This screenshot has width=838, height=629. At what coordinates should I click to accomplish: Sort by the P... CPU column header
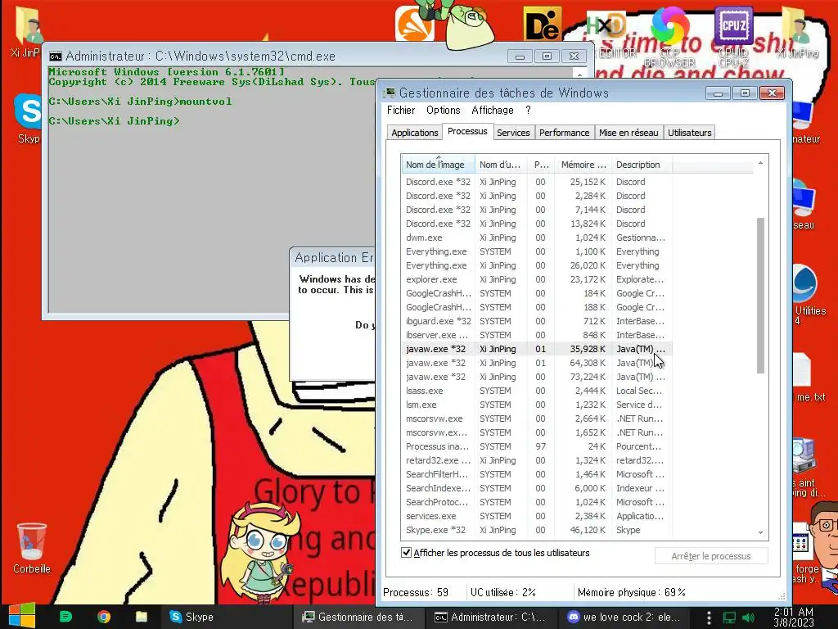[541, 165]
